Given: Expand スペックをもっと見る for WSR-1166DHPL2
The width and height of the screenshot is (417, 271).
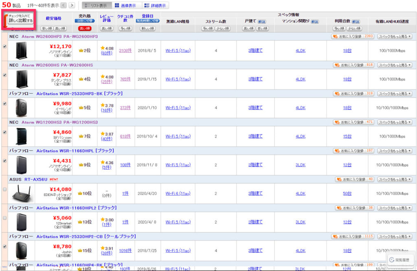Looking at the screenshot, I should 395,208.
